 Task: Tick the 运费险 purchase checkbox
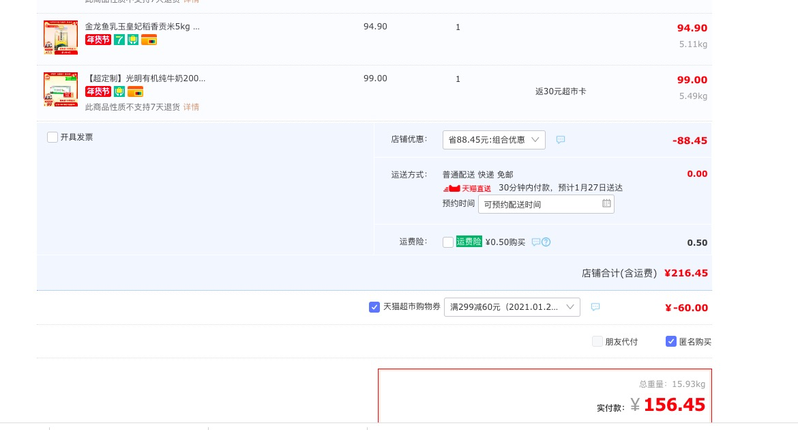(x=448, y=242)
